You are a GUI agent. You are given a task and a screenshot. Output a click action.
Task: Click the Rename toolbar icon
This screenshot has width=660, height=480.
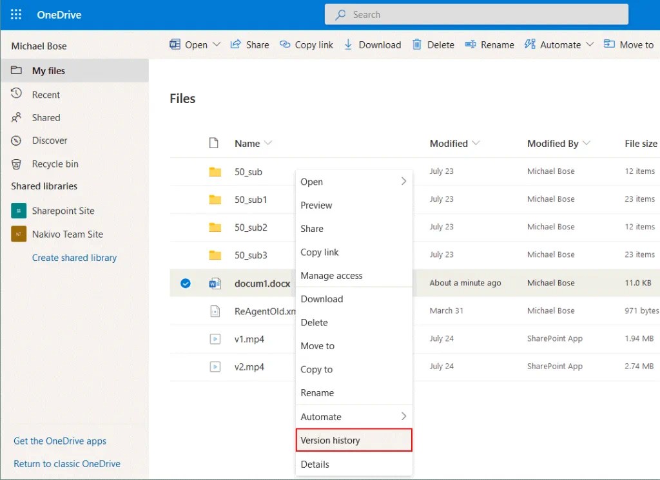point(490,44)
